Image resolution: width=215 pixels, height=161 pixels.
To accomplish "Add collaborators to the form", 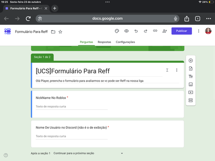I will tap(165, 31).
